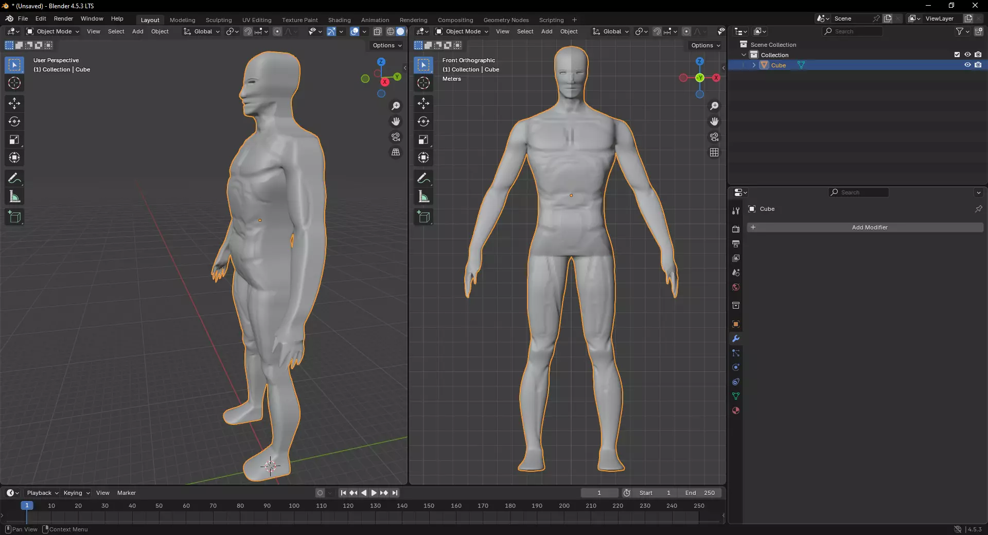
Task: Select solid viewport shading in left viewport
Action: coord(400,31)
